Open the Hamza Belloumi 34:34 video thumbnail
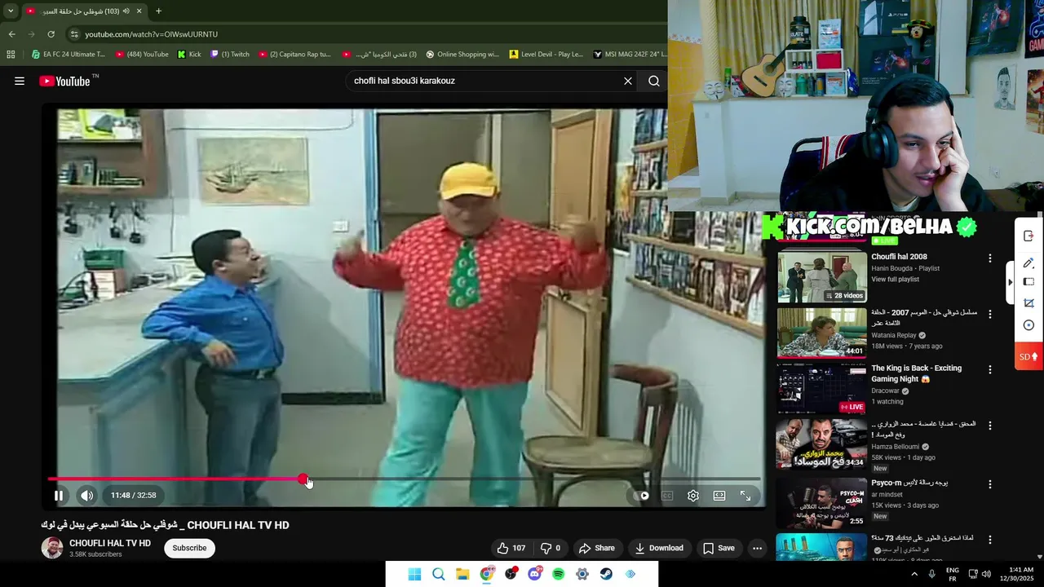This screenshot has height=587, width=1044. 821,444
